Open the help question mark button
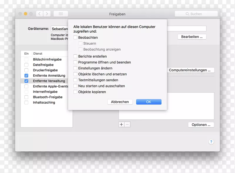 (211, 142)
